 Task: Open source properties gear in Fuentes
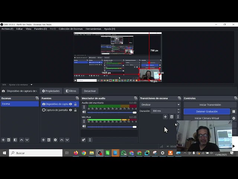[x=55, y=140]
